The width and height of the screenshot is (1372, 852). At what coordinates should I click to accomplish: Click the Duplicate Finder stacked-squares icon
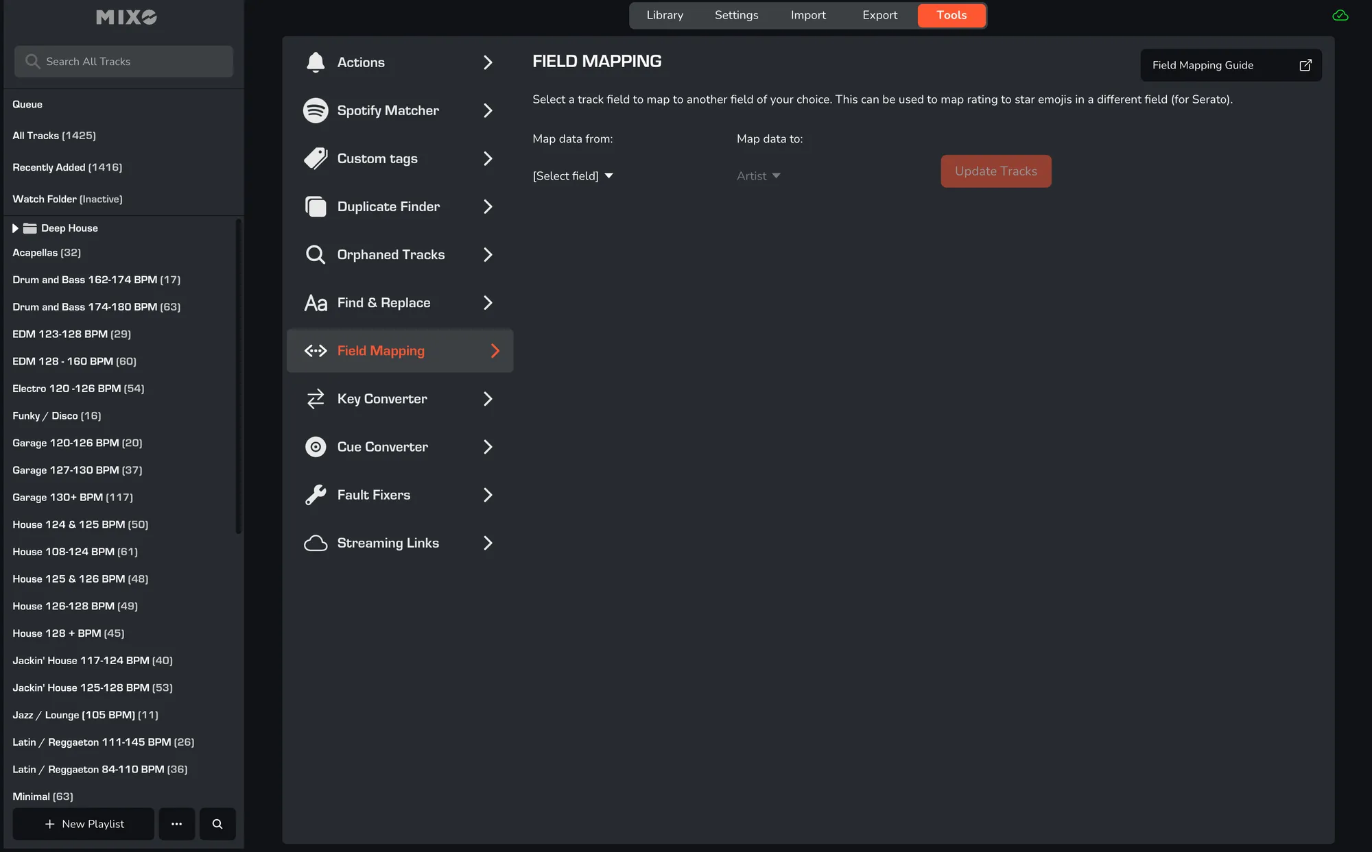point(316,206)
